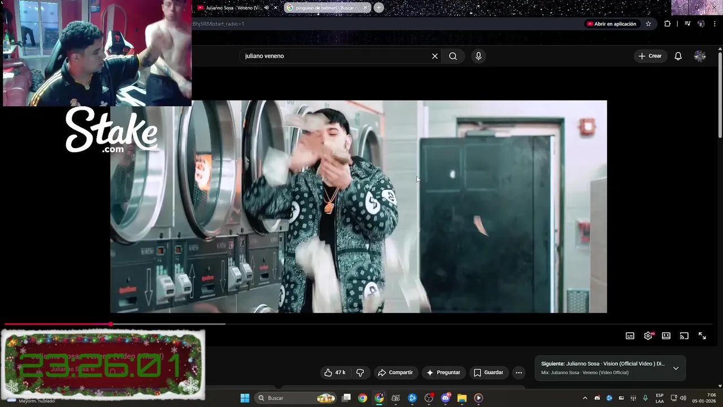Screen dimensions: 723x407
Task: Start voice search with microphone
Action: click(x=478, y=56)
